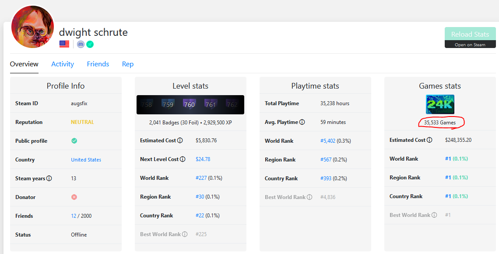
Task: Click the level 761 badge
Action: (x=211, y=104)
